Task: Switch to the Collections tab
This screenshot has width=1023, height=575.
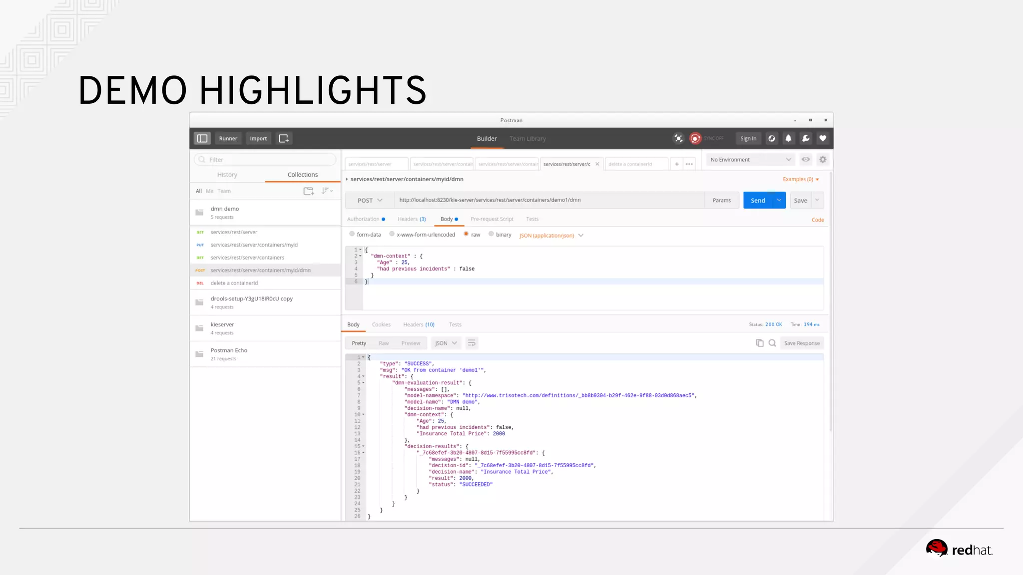Action: coord(303,175)
